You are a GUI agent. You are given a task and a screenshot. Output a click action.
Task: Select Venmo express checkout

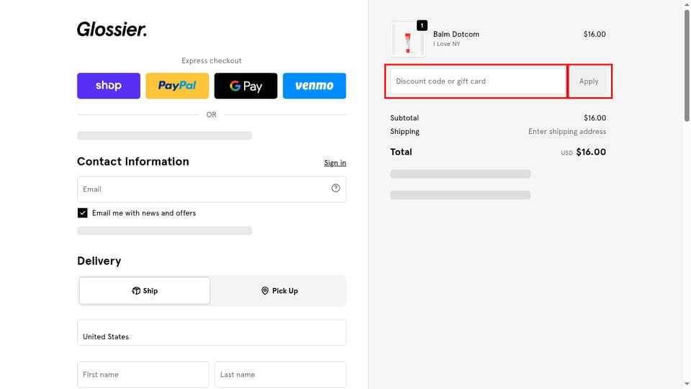(315, 86)
